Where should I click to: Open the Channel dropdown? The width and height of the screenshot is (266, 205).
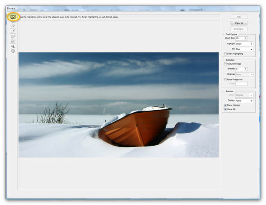click(244, 74)
